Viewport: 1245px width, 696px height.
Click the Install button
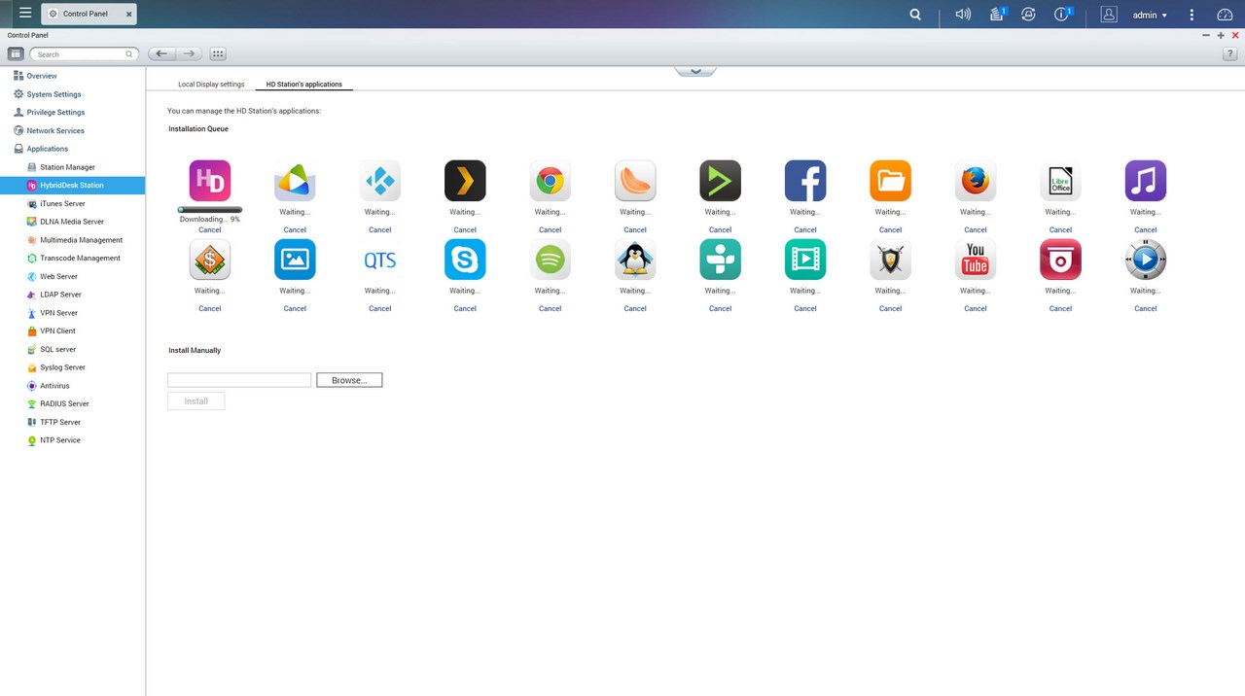tap(196, 400)
